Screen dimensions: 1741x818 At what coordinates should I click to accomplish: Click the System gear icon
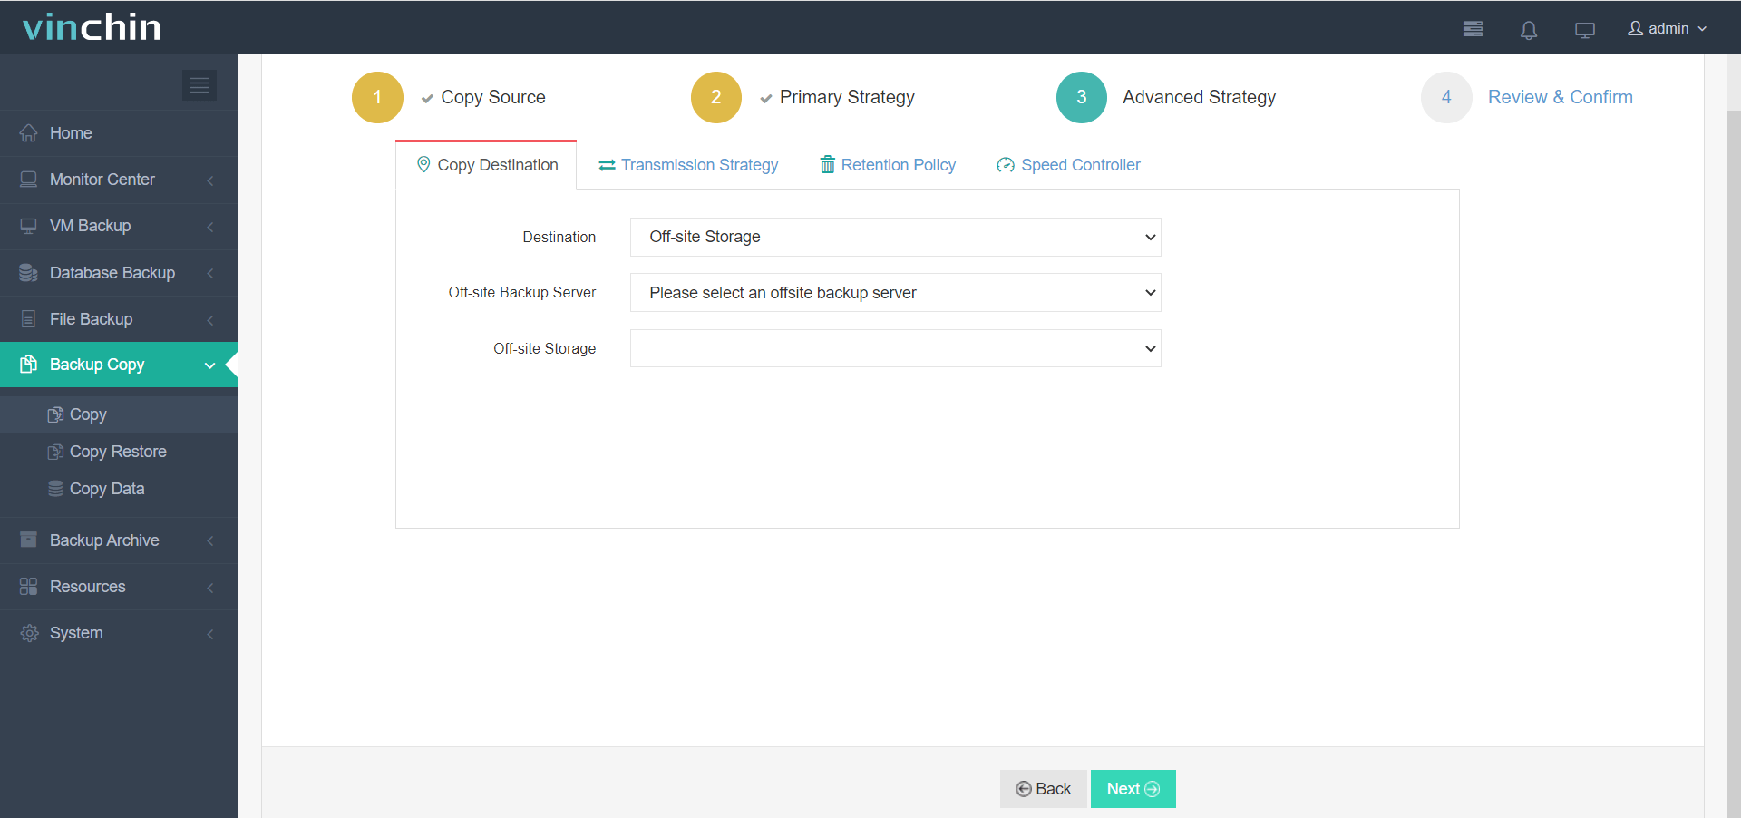[29, 633]
